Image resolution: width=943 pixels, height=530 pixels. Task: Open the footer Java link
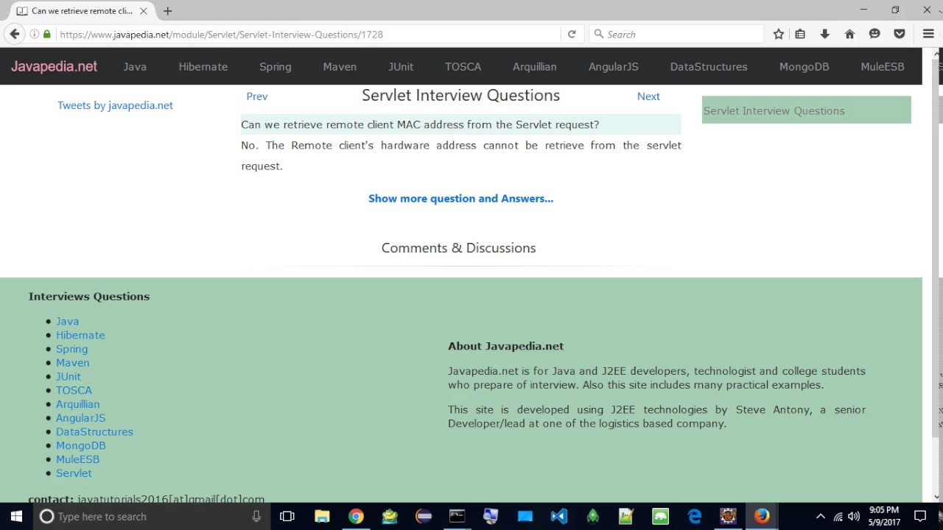pyautogui.click(x=67, y=321)
